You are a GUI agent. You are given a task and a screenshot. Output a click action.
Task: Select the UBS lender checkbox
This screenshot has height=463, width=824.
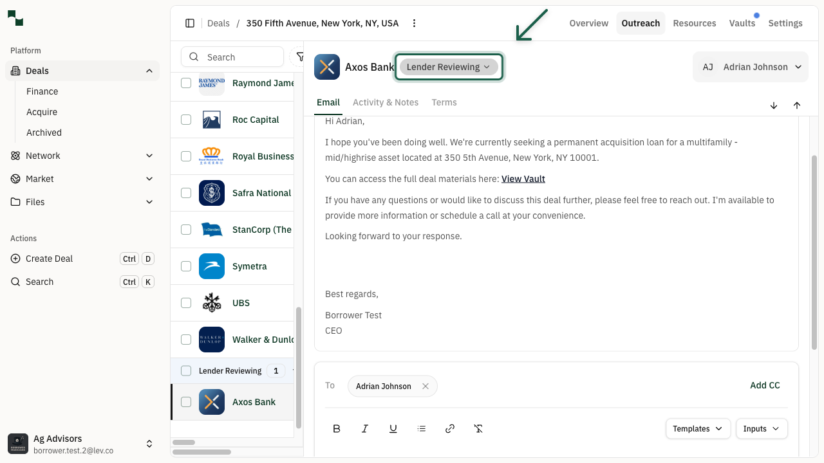186,302
